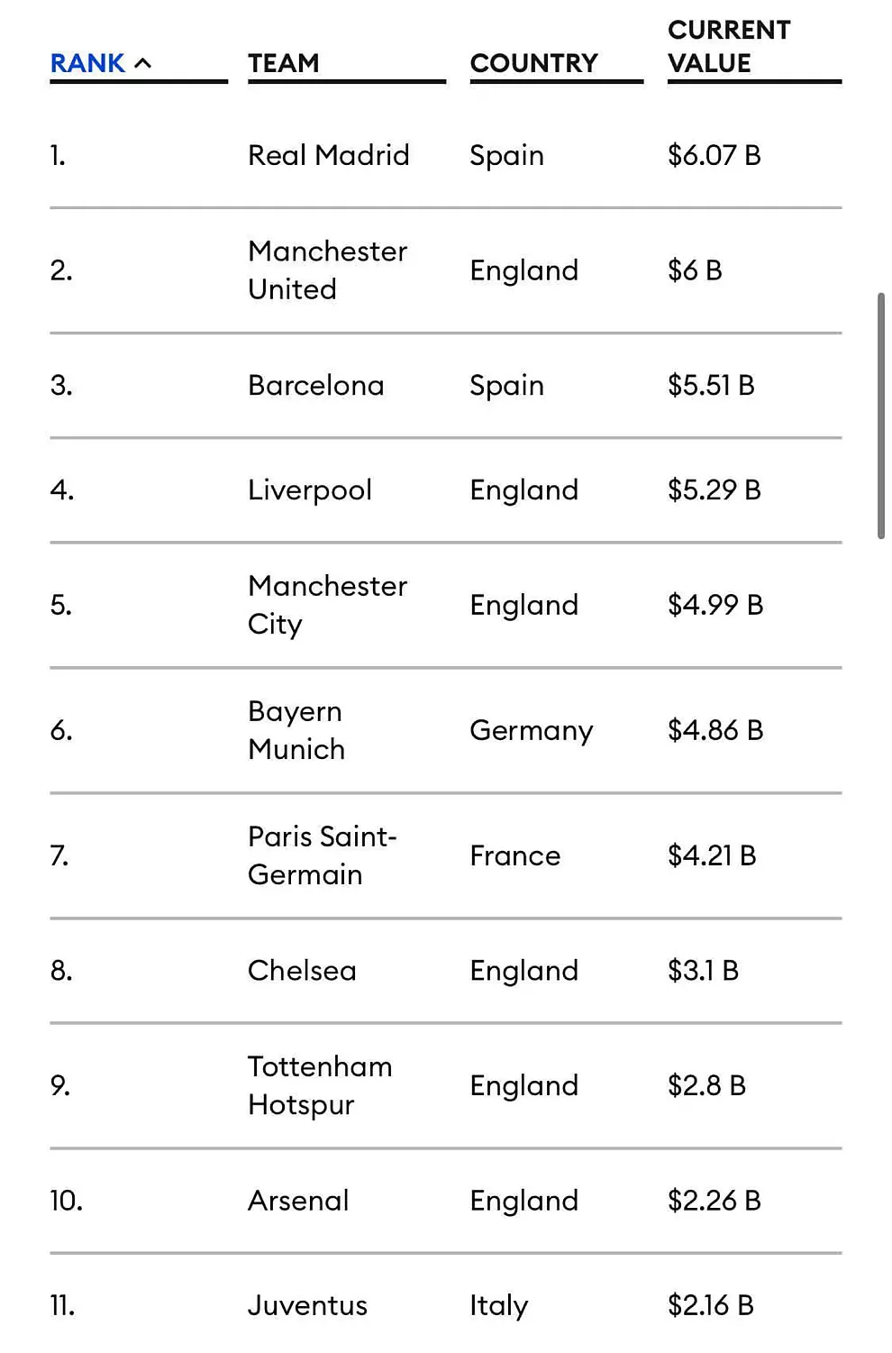Open the Real Madrid team entry
Screen dimensions: 892x1353
click(328, 155)
